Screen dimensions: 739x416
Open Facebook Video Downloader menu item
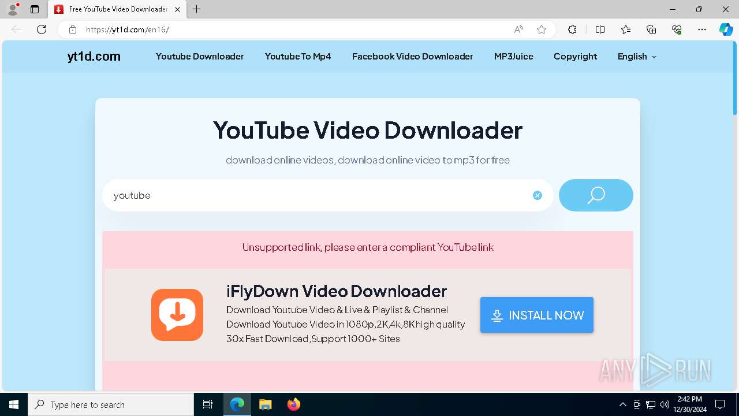[x=412, y=56]
